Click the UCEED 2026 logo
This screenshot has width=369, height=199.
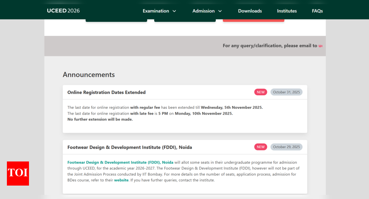point(63,11)
